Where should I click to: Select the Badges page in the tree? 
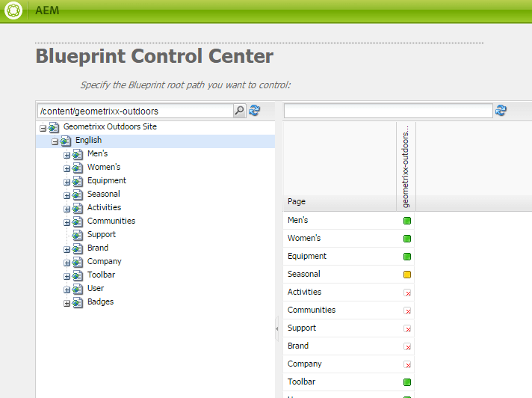tap(100, 301)
